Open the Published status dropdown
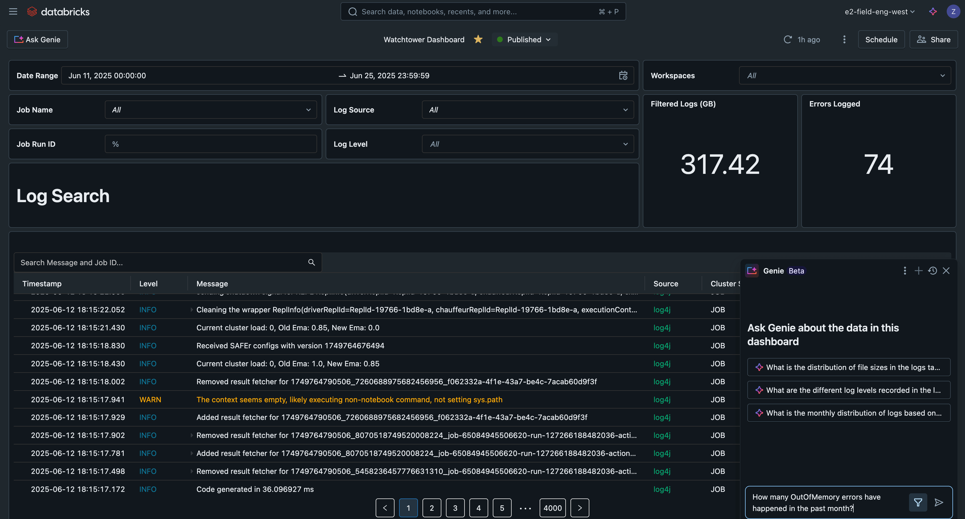The width and height of the screenshot is (965, 519). pos(524,39)
